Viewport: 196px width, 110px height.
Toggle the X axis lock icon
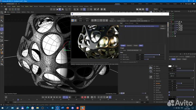point(10,9)
